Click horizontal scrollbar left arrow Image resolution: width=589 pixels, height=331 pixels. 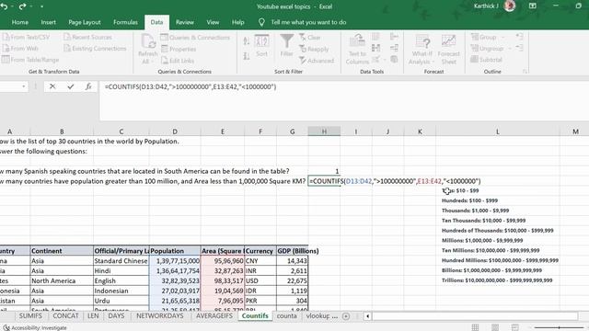point(367,316)
